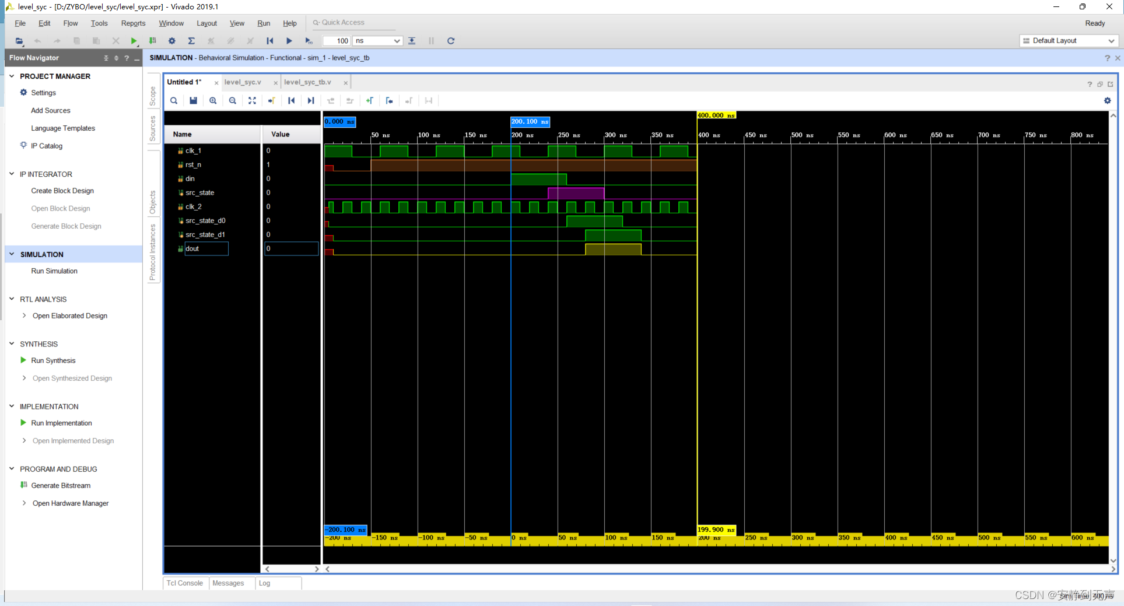Collapse PROGRAM AND DEBUG section
This screenshot has height=606, width=1124.
pos(12,468)
